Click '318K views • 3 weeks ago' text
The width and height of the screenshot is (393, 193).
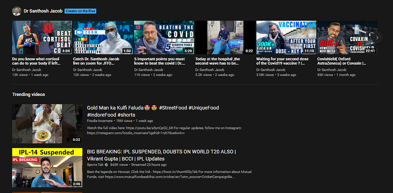click(x=276, y=75)
